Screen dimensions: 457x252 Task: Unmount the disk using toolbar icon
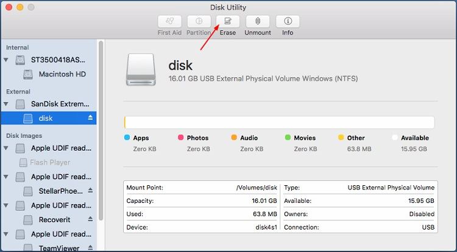pos(258,22)
